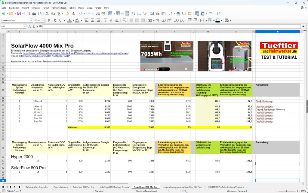Toggle wrap text

[x=124, y=20]
